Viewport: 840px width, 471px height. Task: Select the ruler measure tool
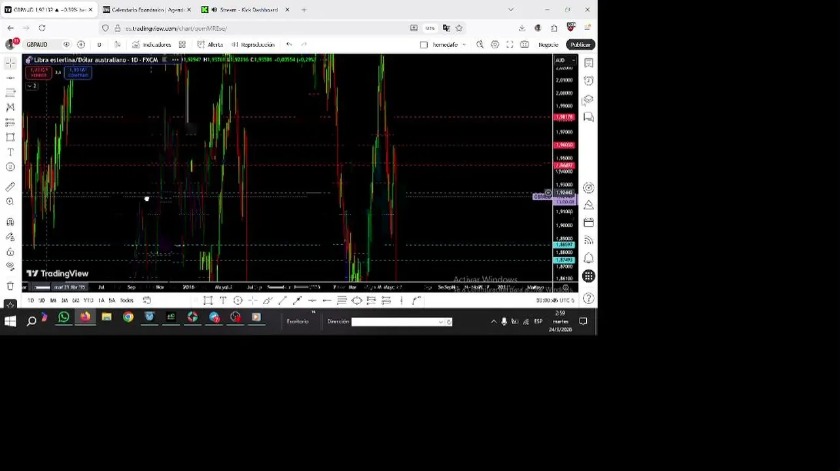[10, 187]
